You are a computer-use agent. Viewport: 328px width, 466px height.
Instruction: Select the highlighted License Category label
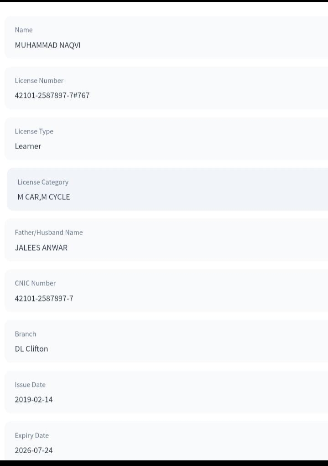(43, 182)
